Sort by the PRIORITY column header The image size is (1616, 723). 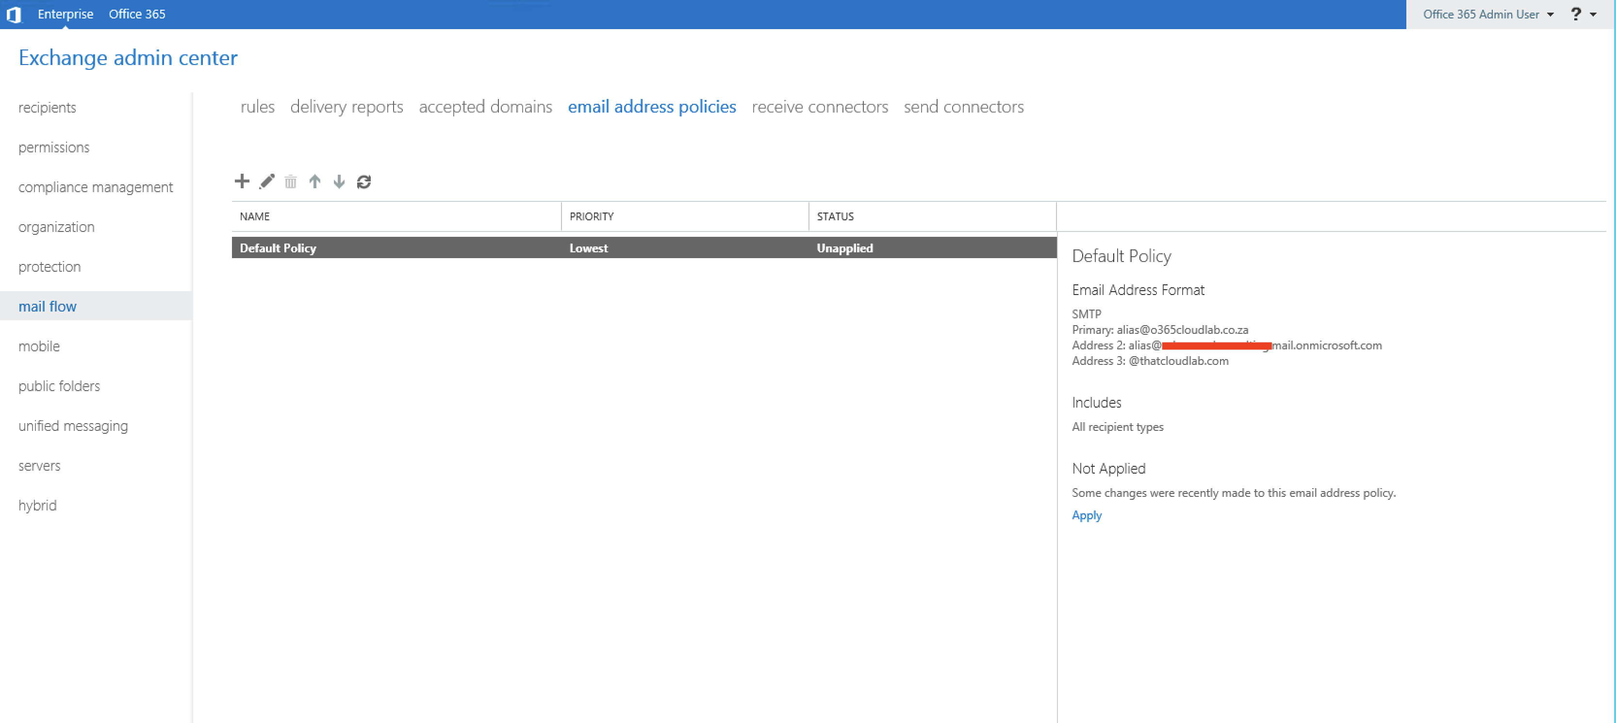tap(591, 216)
